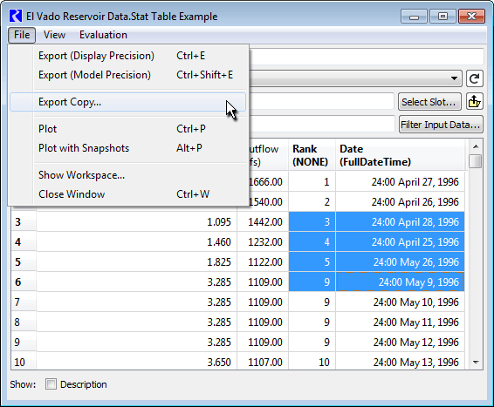Click the export slot icon beside Select Slot
Viewport: 494px width, 407px height.
pos(475,102)
